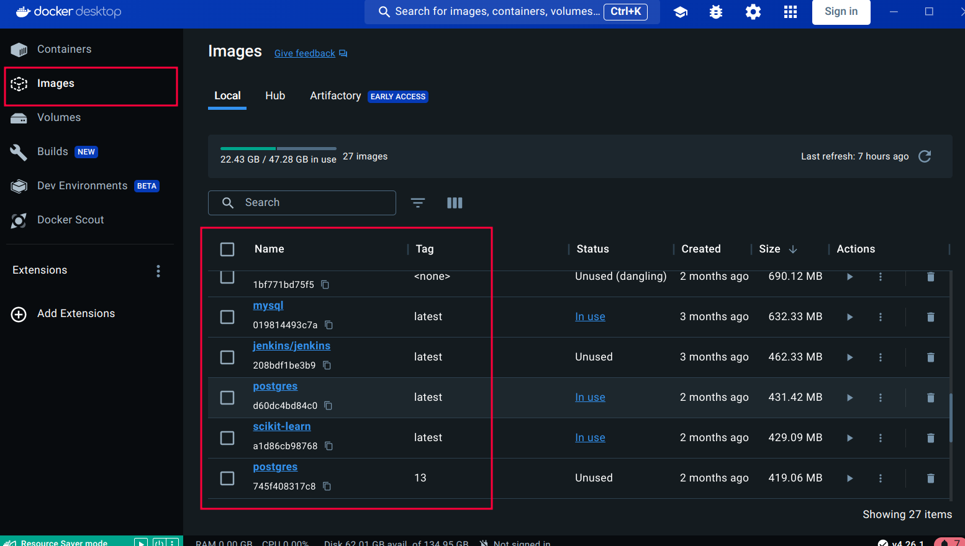Image resolution: width=965 pixels, height=546 pixels.
Task: Open more actions for postgres 13 image
Action: (881, 478)
